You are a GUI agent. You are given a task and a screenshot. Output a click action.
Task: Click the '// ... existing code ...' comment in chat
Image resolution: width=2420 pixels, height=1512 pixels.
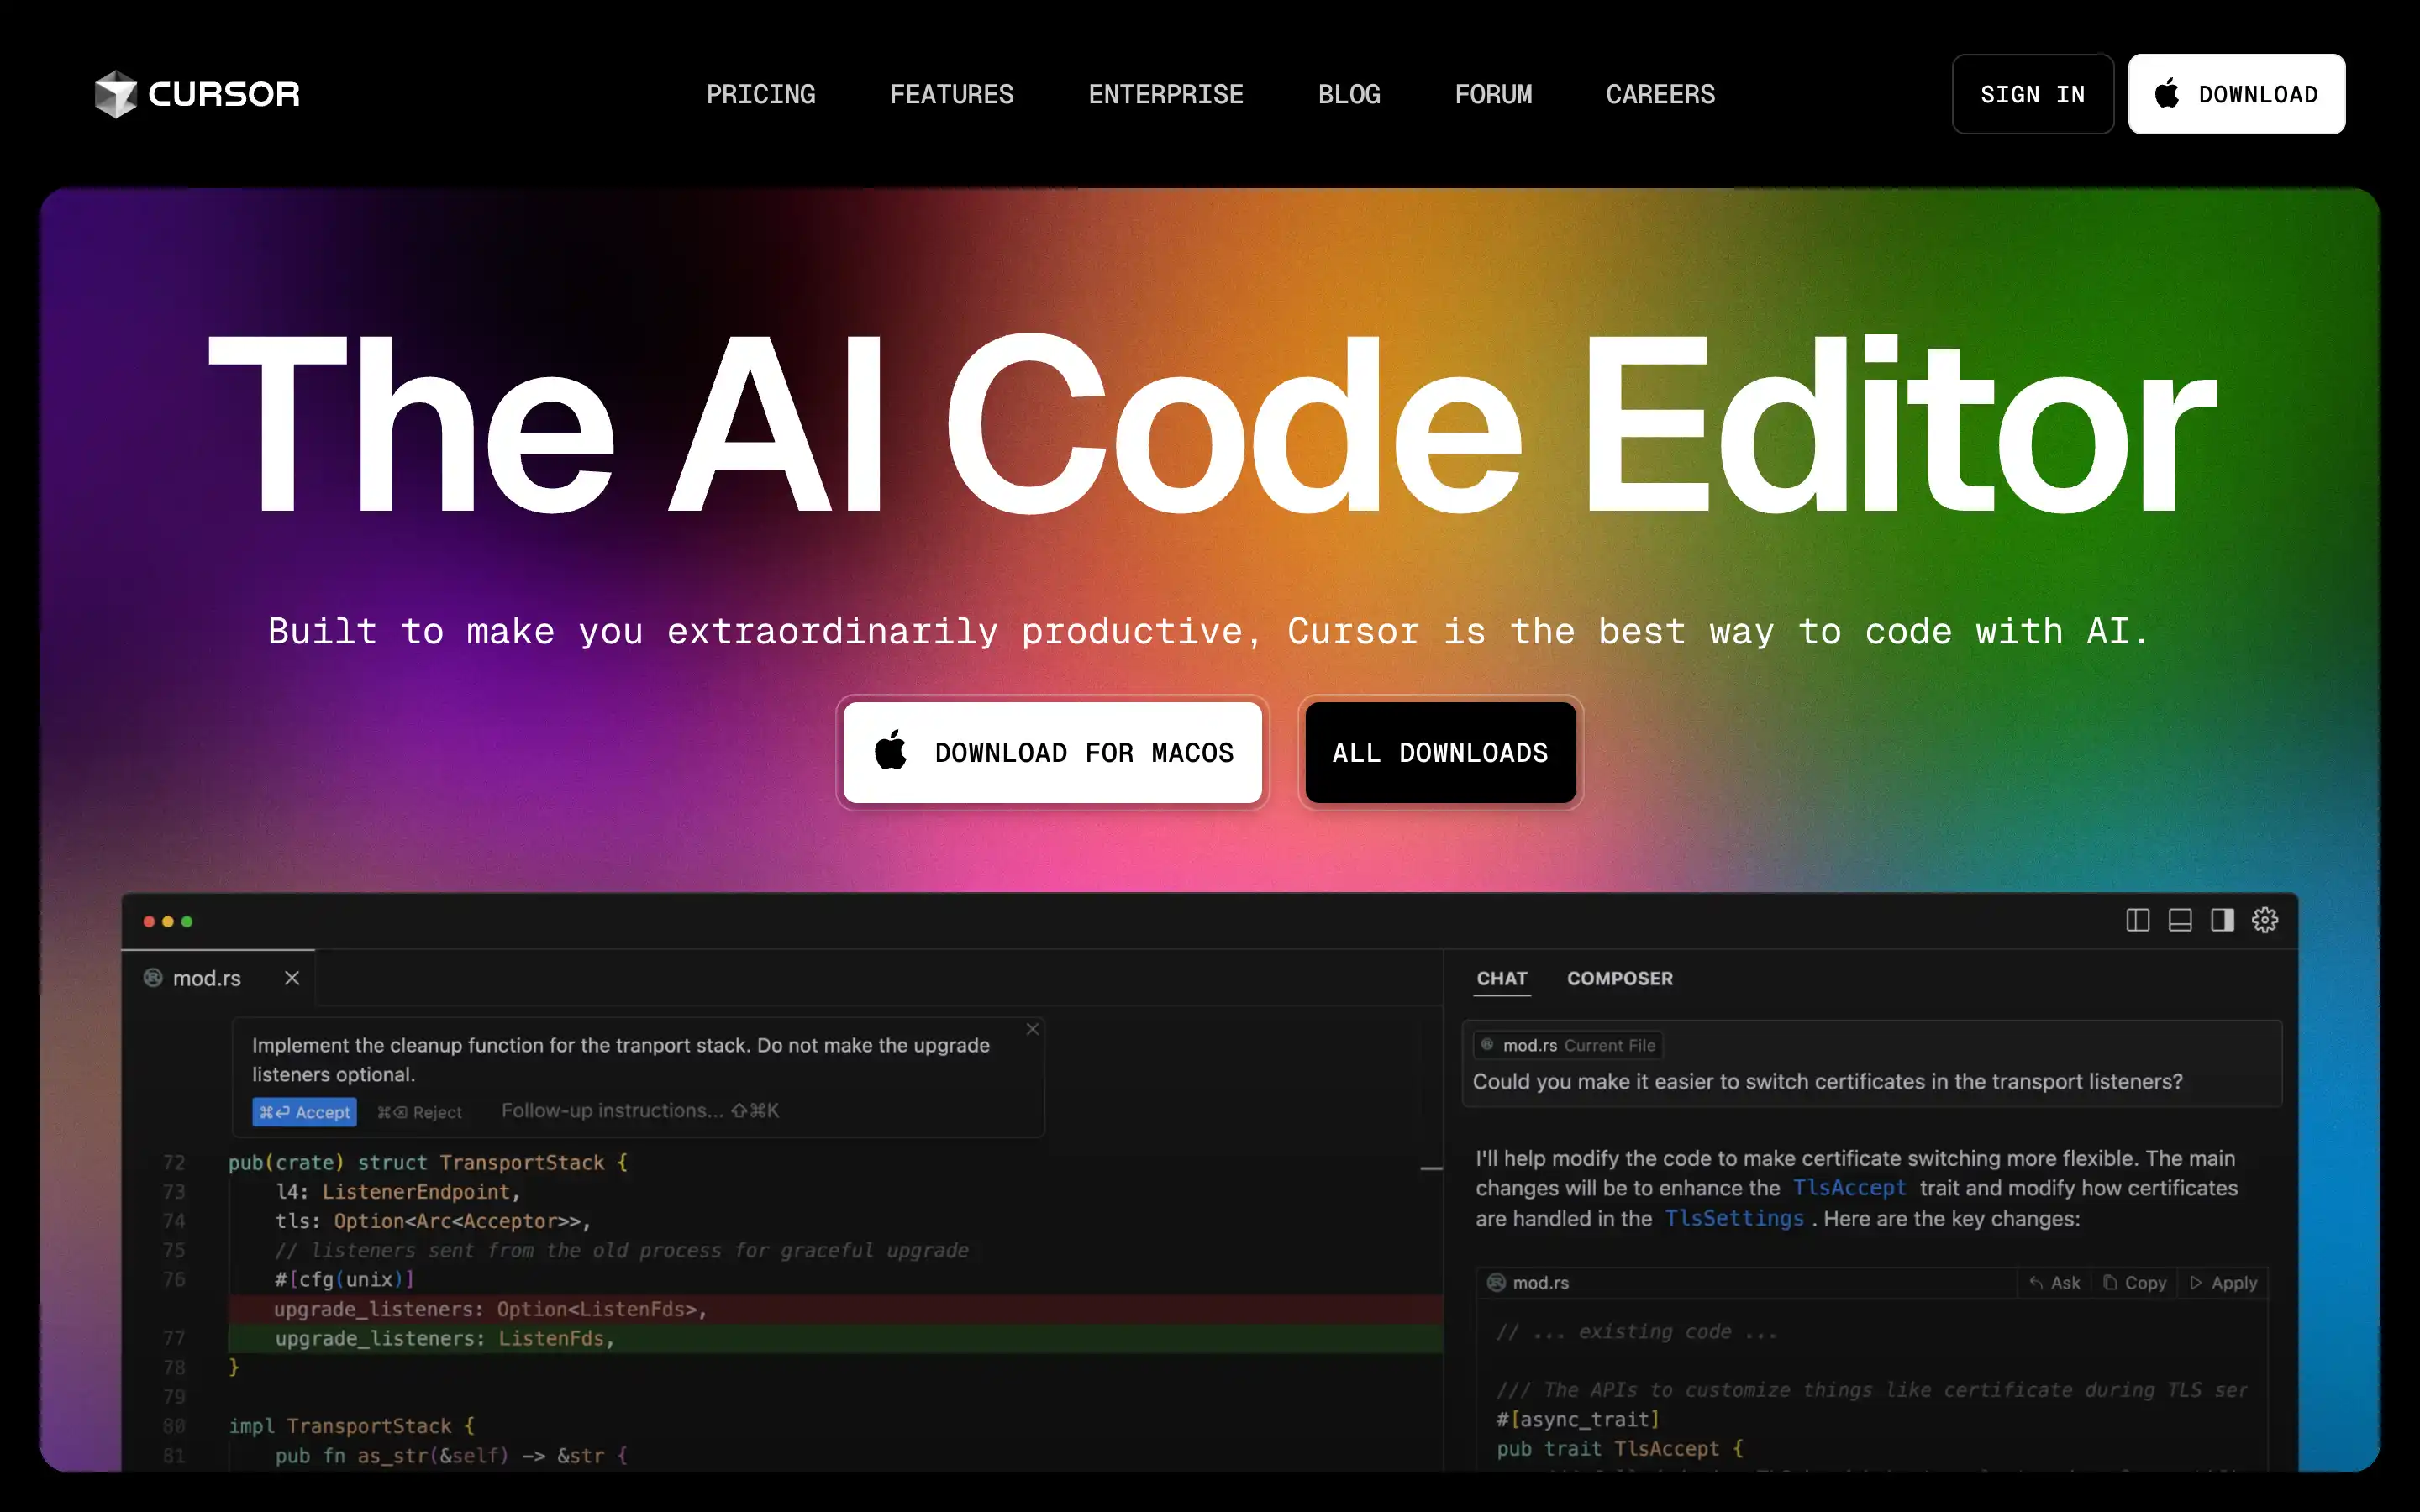point(1637,1332)
